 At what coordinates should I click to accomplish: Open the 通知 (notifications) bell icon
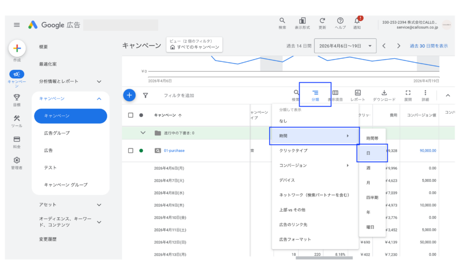click(356, 21)
